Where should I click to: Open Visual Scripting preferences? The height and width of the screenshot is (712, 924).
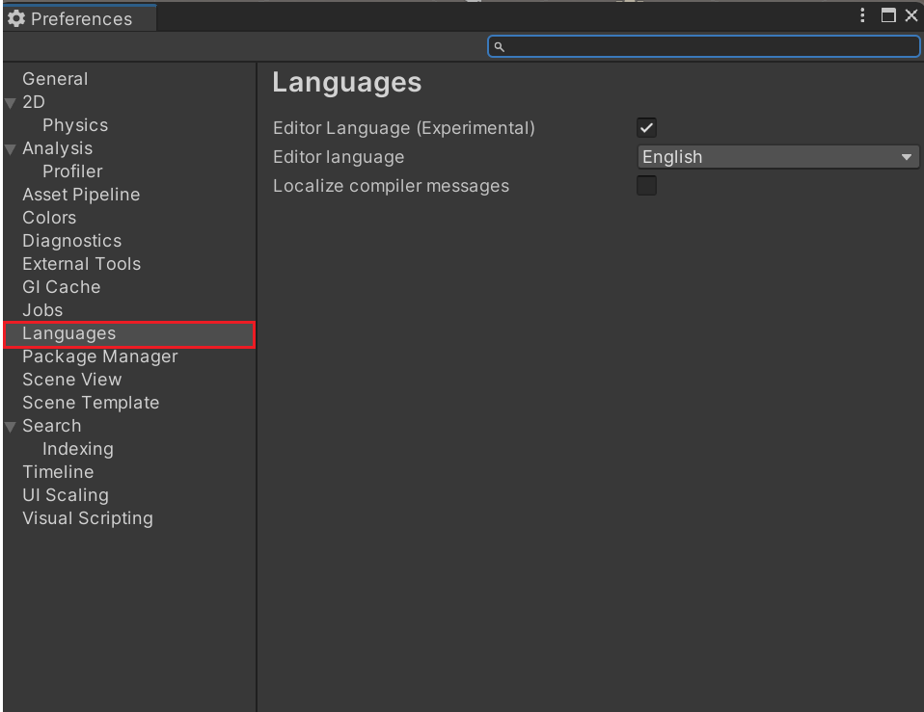88,518
